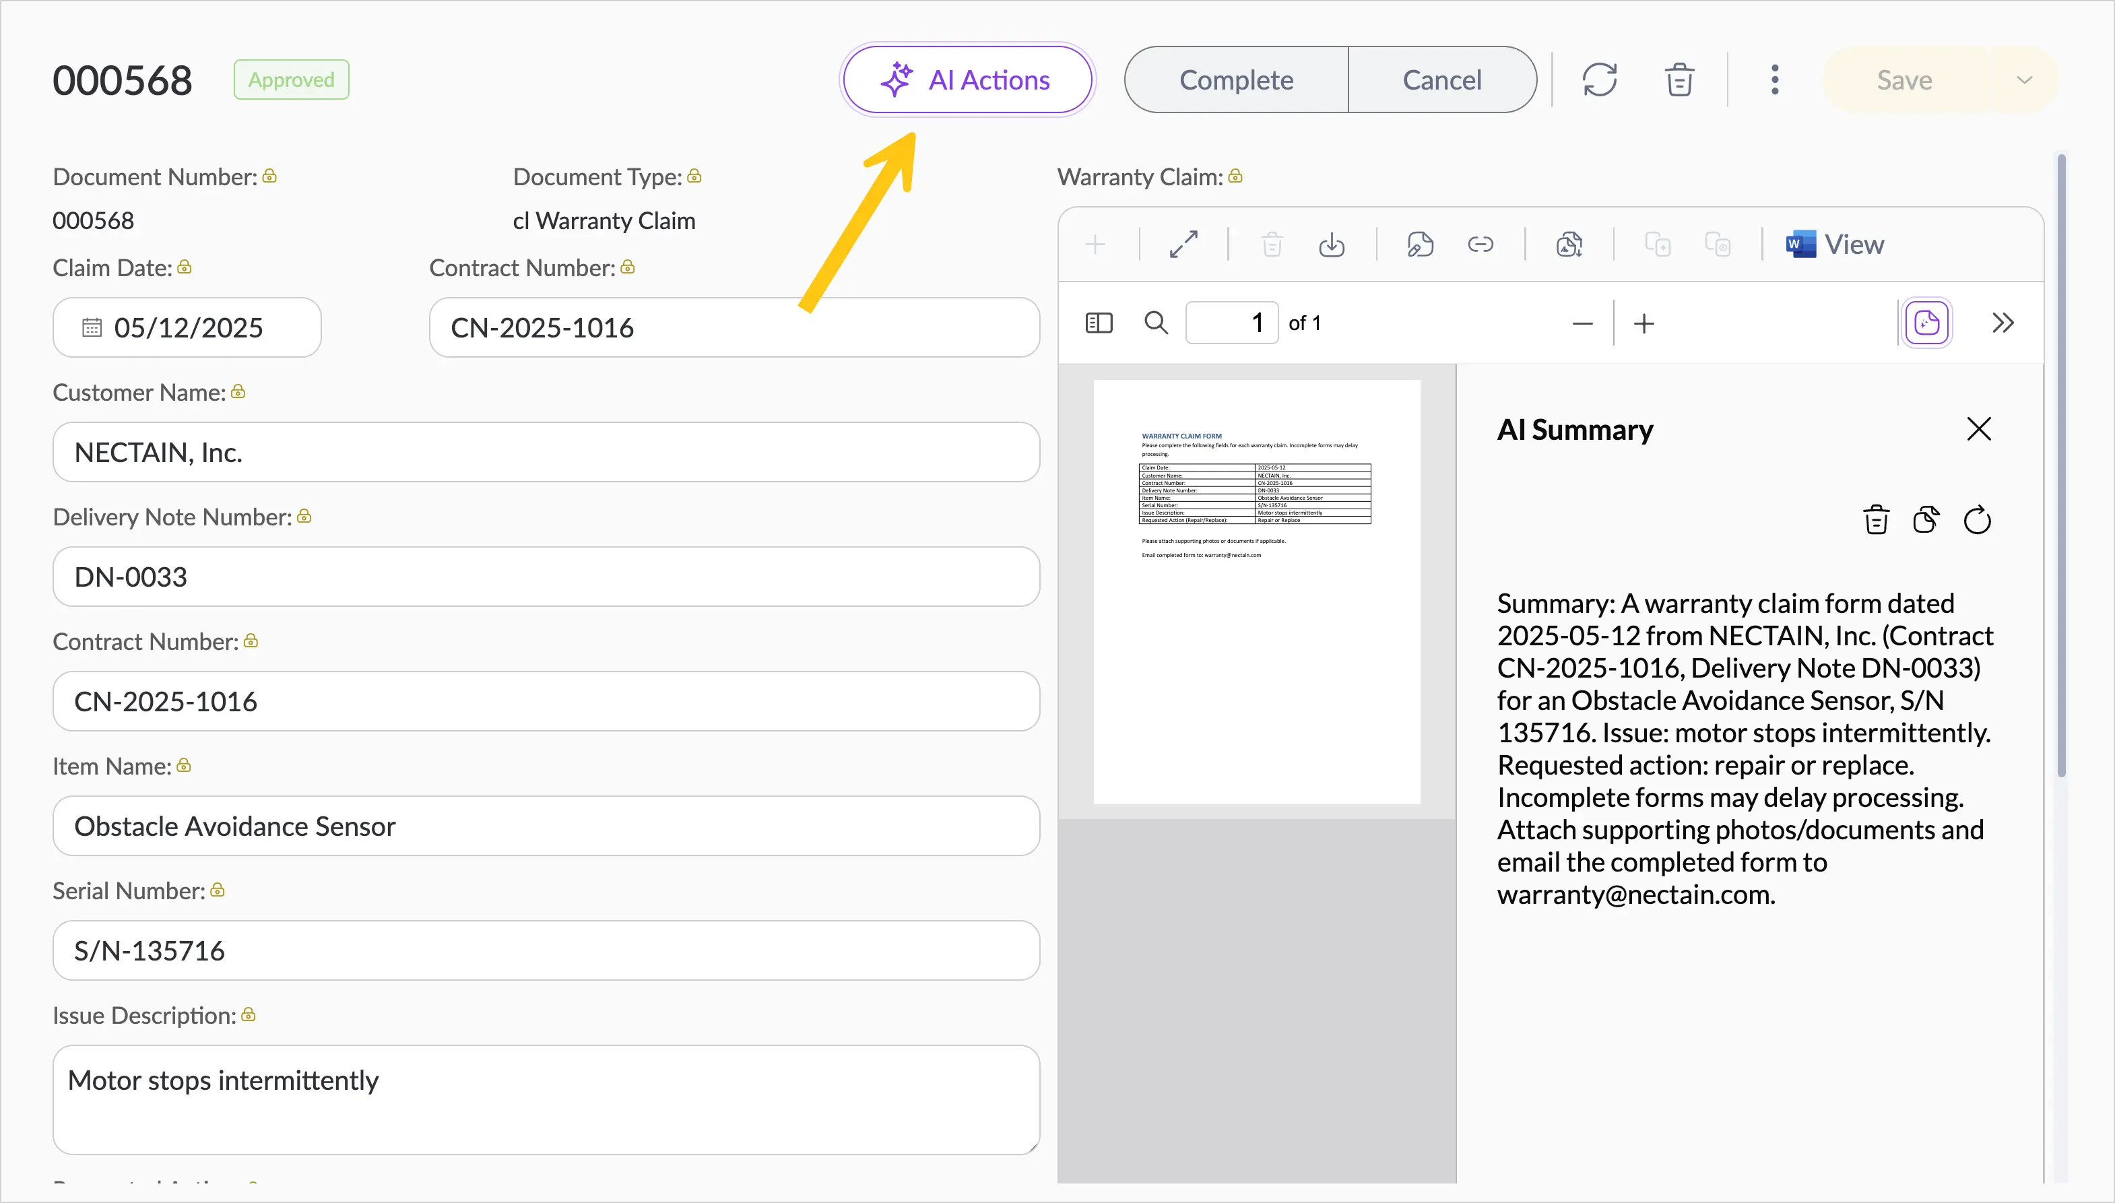Expand the Save button dropdown arrow

[2024, 79]
